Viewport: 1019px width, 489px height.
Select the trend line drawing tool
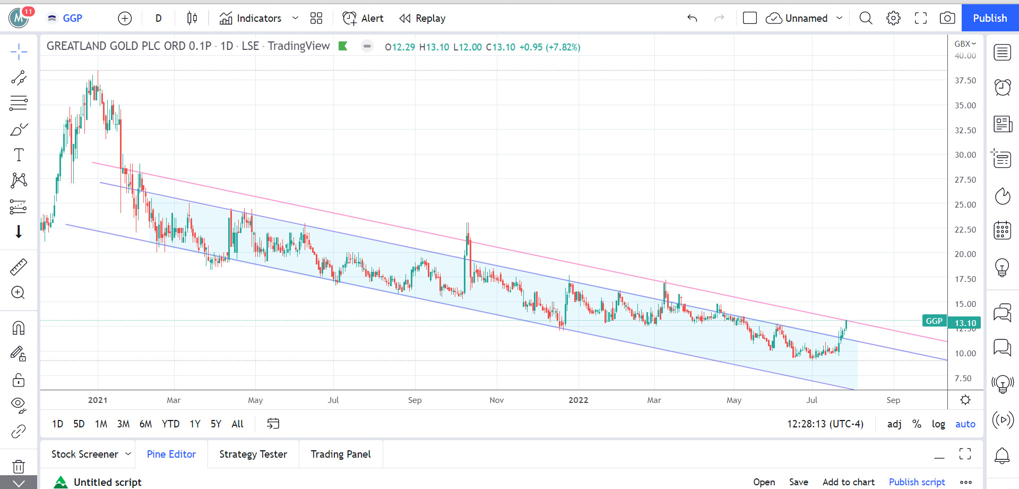tap(19, 78)
